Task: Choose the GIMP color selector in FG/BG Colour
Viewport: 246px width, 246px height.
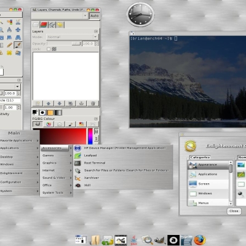Action: pos(38,124)
